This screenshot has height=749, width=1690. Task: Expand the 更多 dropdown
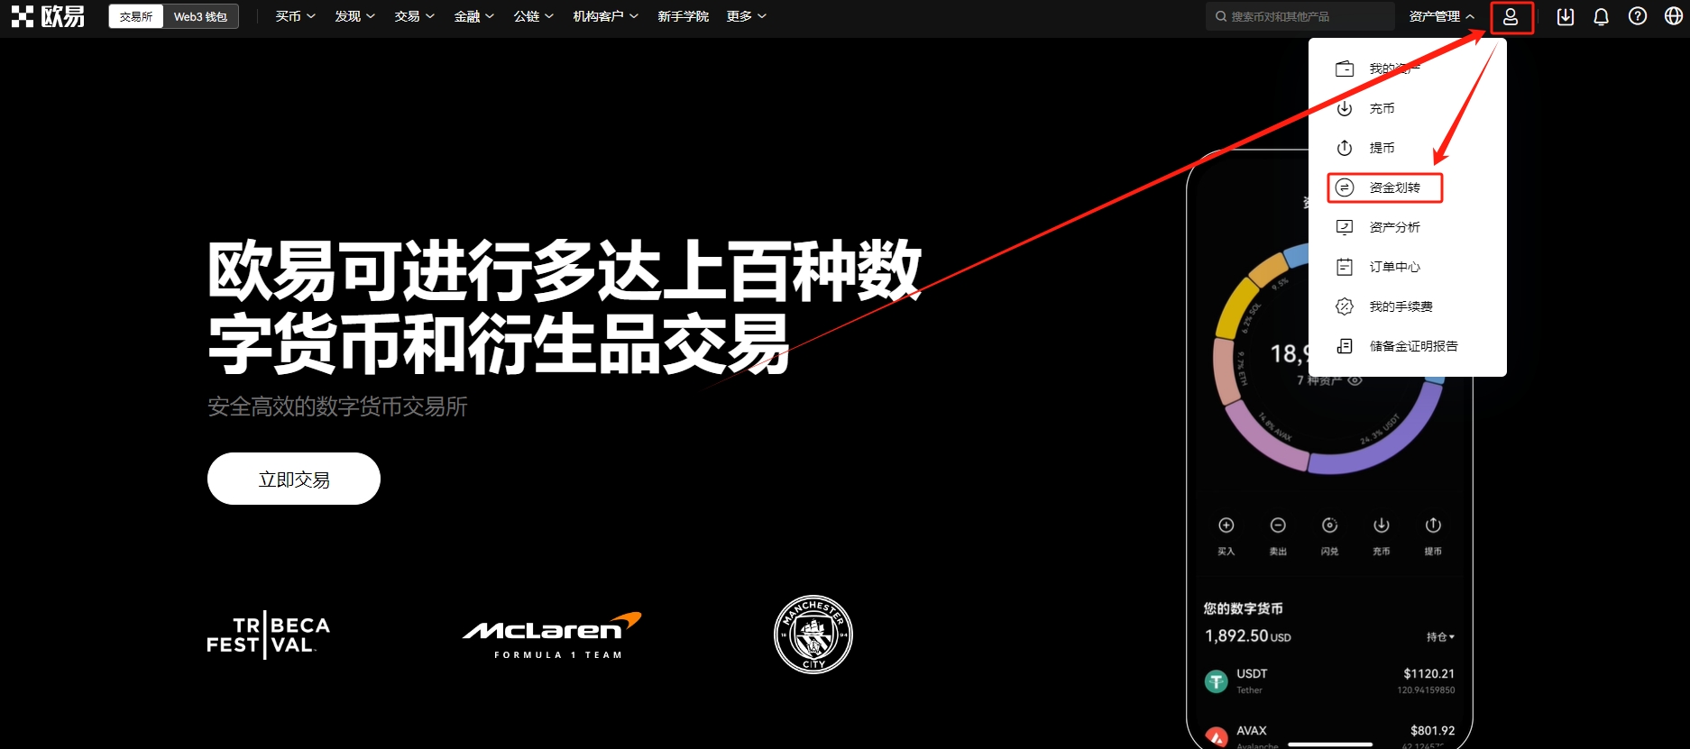tap(747, 16)
